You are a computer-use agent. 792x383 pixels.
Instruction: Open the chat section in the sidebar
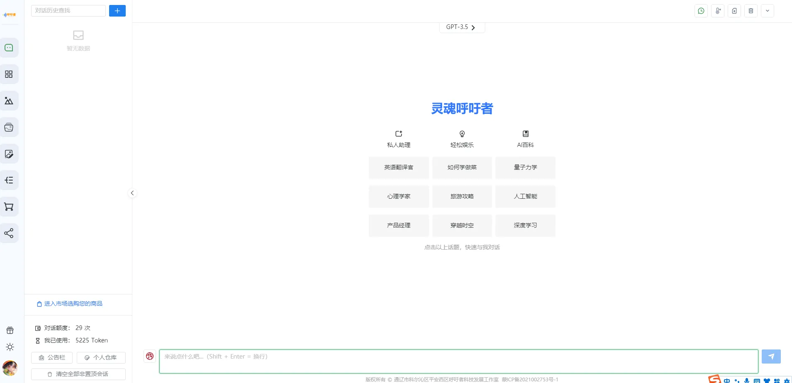pos(9,48)
